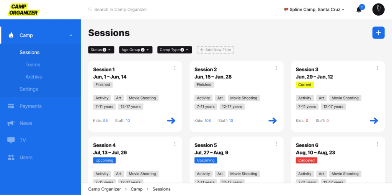Open the Age Group filter dropdown
Viewport: 392px width, 195px height.
coord(136,50)
